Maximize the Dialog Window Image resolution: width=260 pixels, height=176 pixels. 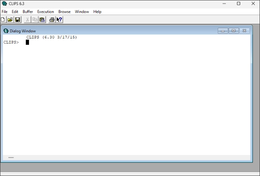(234, 31)
